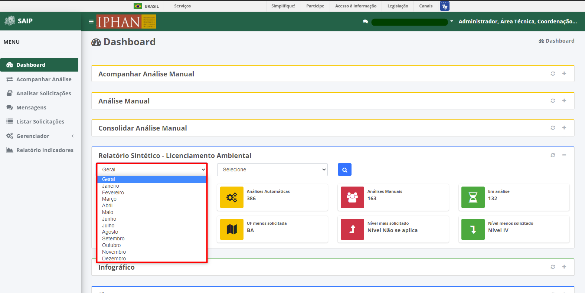585x293 pixels.
Task: Click the Em análise hourglass icon
Action: pos(473,197)
